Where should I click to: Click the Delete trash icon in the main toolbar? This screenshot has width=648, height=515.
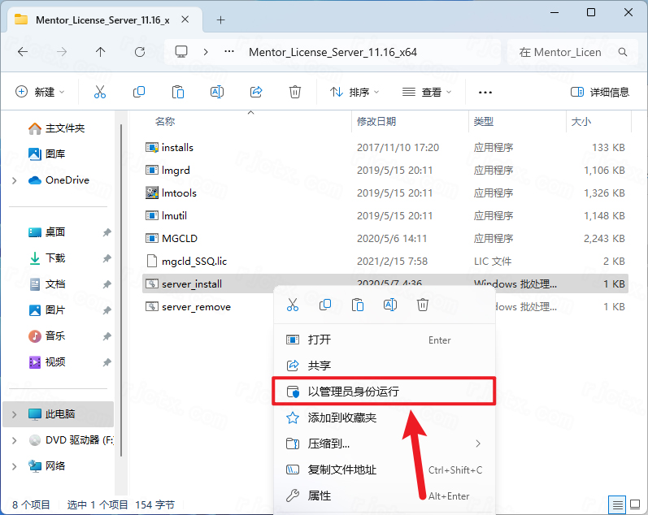(x=294, y=92)
